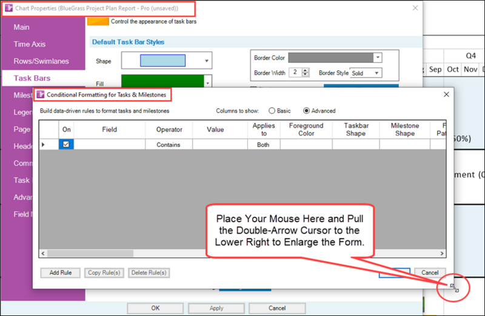This screenshot has width=485, height=316.
Task: Click the Copy Rule(s) button
Action: [x=104, y=273]
